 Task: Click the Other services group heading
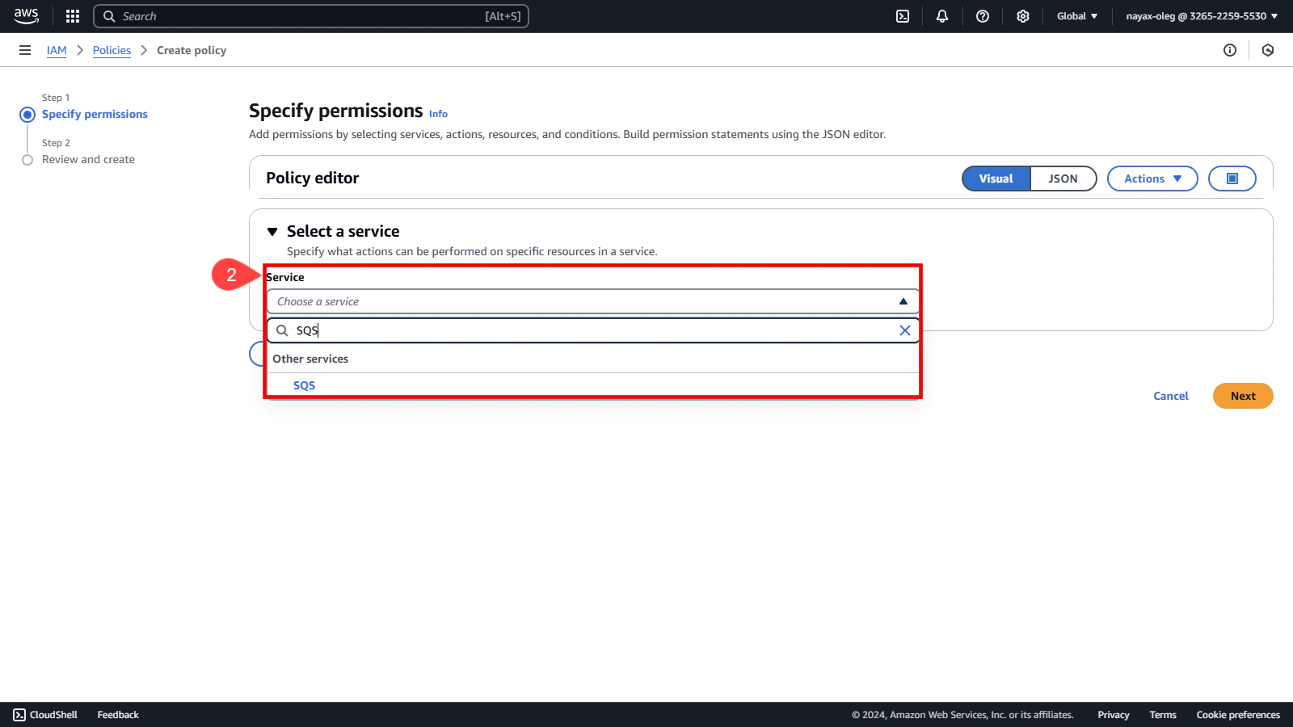(310, 359)
